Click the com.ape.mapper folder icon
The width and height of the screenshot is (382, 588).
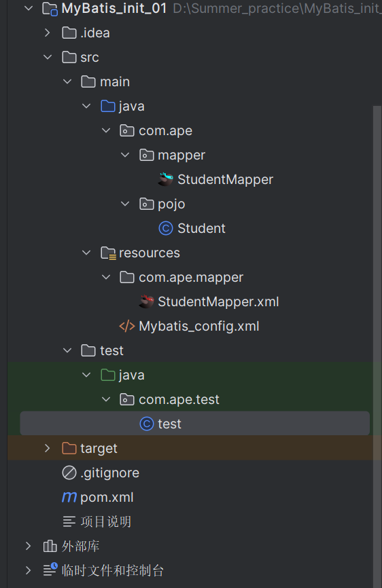[x=127, y=277]
